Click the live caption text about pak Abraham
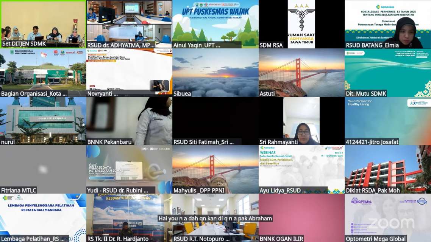The image size is (431, 242). (215, 218)
